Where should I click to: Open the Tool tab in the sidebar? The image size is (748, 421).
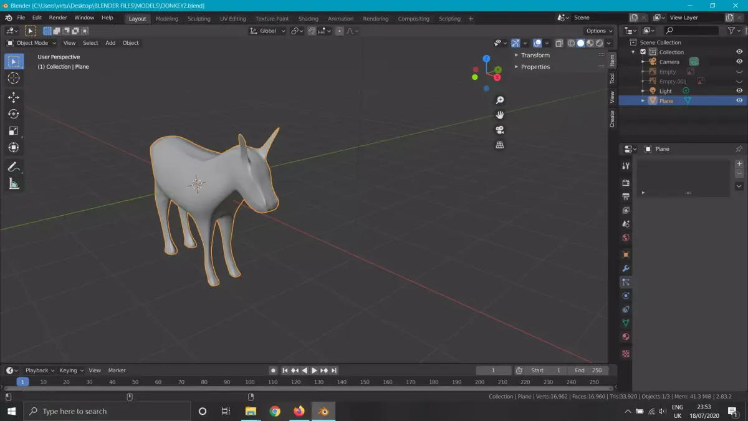tap(612, 78)
